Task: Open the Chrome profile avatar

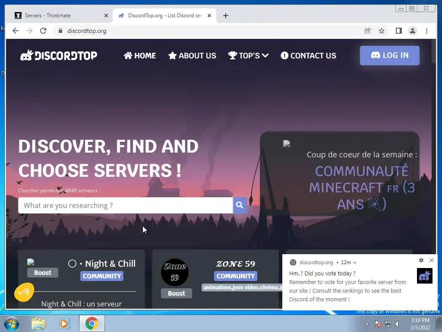Action: coord(412,31)
